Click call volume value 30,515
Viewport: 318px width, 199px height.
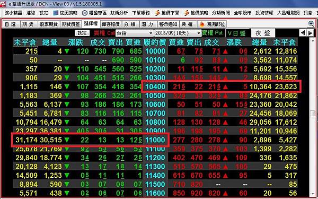[51, 140]
